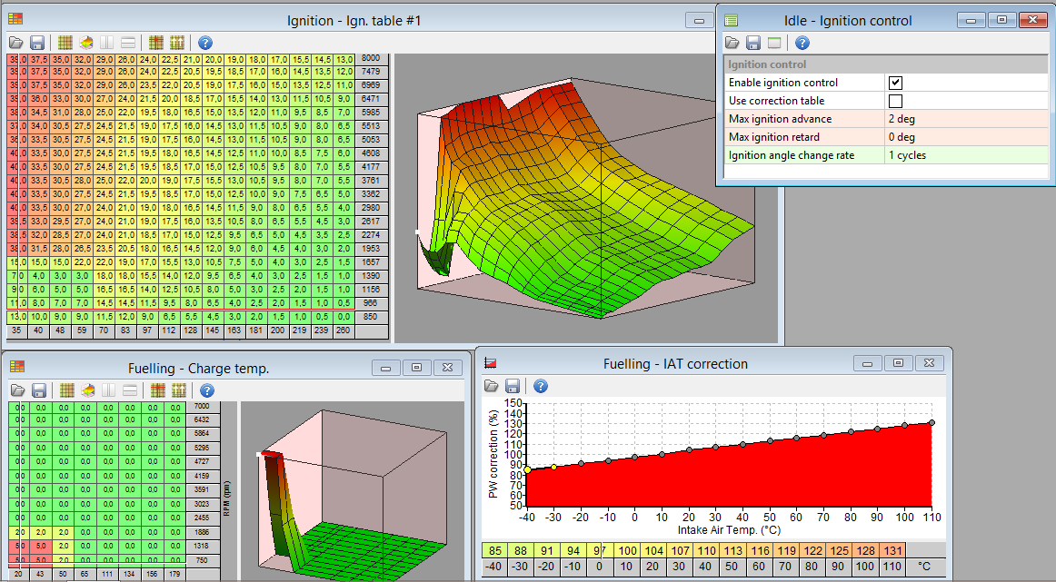Select table grid view icon in Ignition table
Viewport: 1056px width, 582px height.
[65, 43]
